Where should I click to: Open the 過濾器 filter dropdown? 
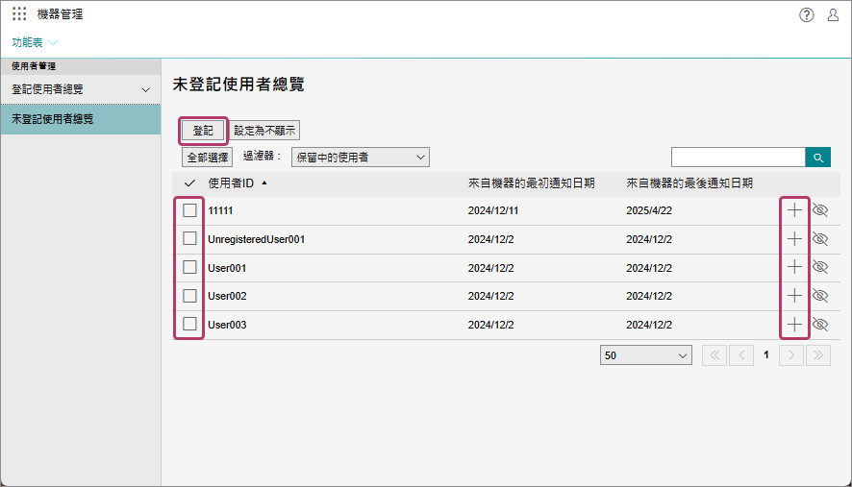361,157
